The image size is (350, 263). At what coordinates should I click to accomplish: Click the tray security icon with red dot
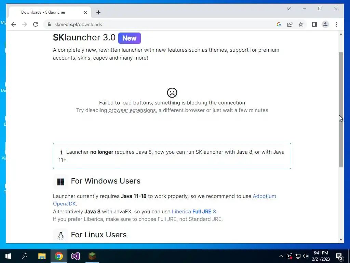(290, 256)
